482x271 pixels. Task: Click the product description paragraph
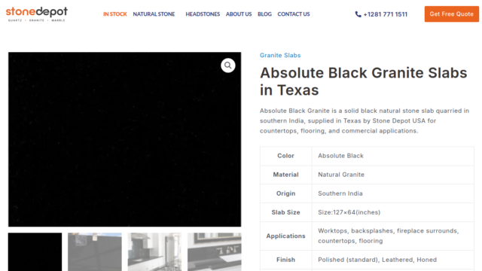365,120
